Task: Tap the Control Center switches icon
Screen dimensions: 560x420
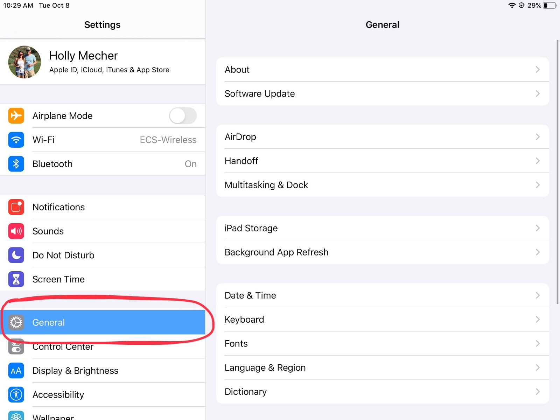Action: (x=16, y=346)
